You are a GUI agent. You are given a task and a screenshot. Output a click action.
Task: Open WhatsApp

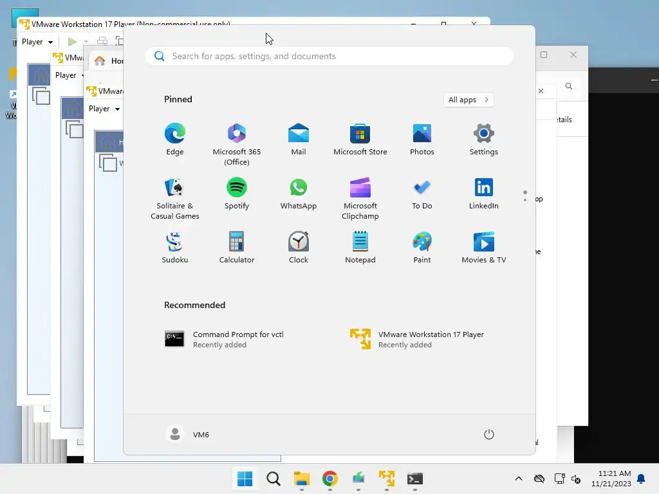point(299,194)
